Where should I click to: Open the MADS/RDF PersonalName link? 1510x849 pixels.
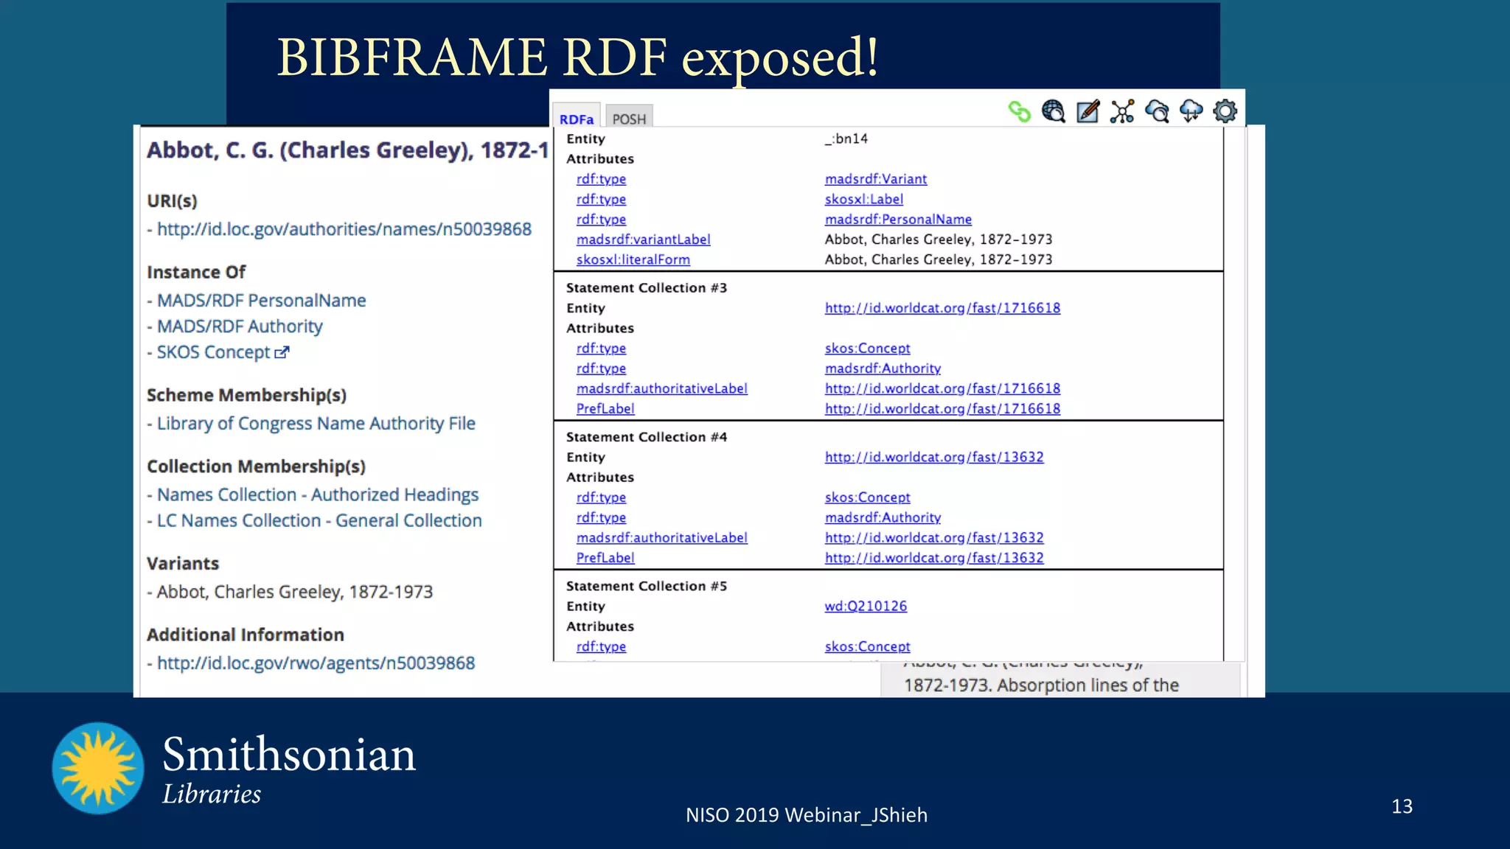pos(262,301)
